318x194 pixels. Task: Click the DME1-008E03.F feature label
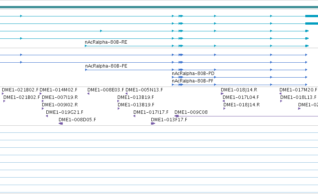106,90
